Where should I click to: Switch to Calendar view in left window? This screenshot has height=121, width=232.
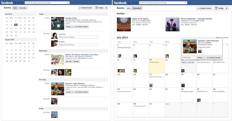point(23,8)
